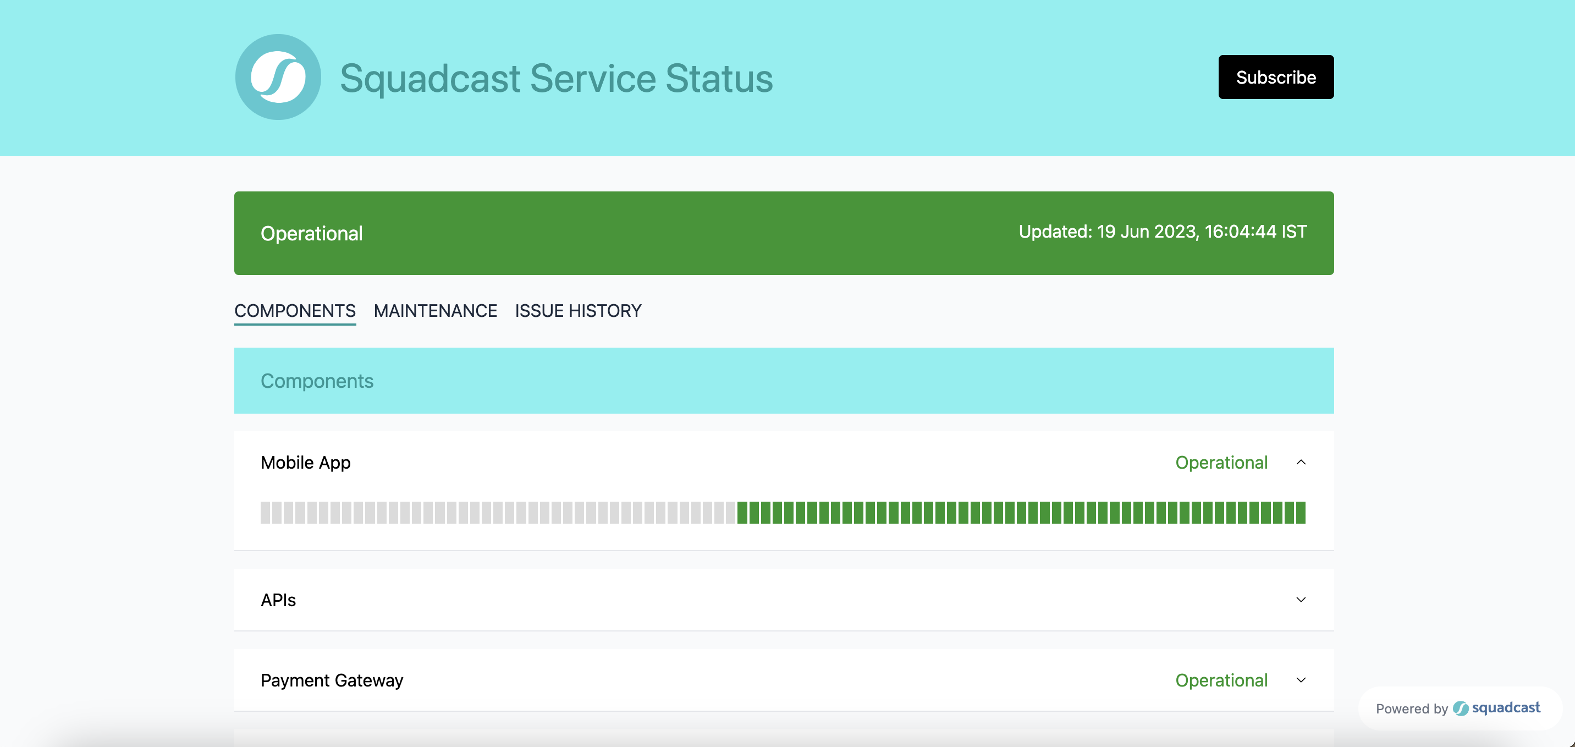
Task: Click the Mobile App component name
Action: tap(306, 463)
